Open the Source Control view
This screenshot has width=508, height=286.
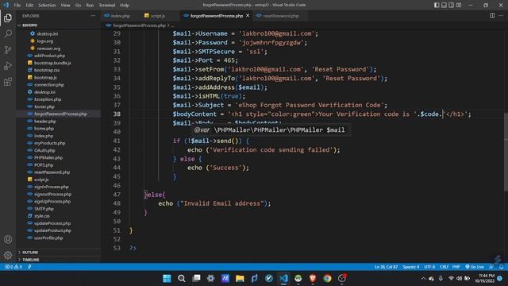8,49
